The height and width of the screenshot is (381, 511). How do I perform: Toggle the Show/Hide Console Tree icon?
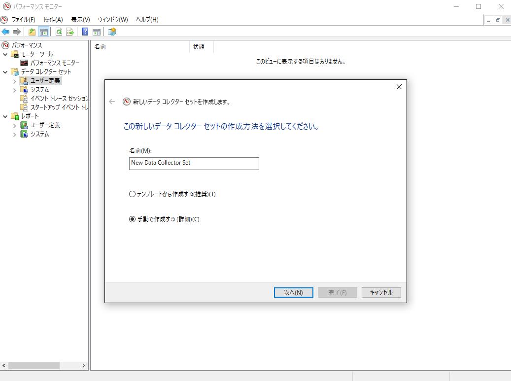pyautogui.click(x=44, y=32)
